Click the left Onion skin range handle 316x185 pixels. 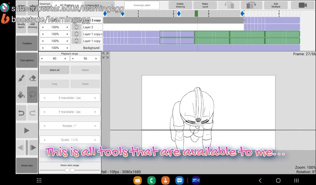(67, 170)
